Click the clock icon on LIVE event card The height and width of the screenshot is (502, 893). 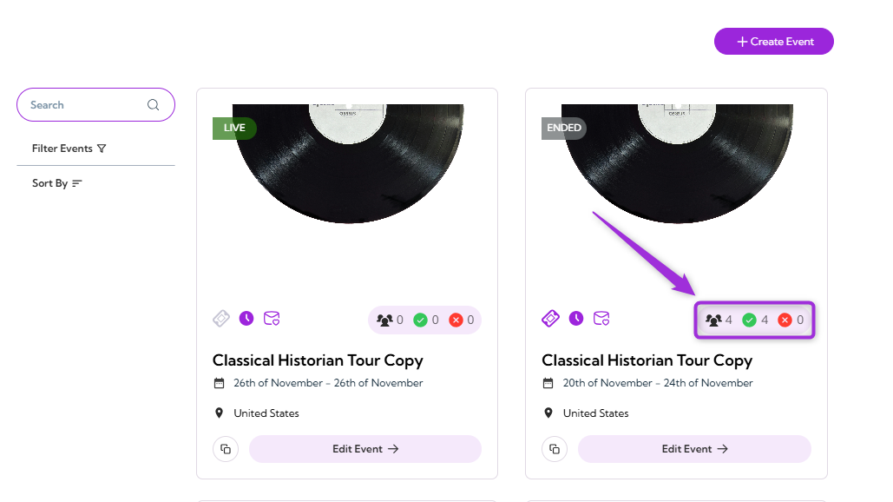pyautogui.click(x=246, y=319)
